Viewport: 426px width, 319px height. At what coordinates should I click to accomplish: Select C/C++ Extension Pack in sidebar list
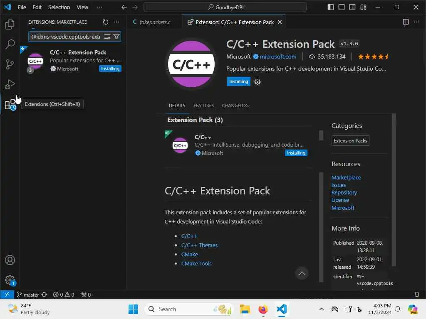point(73,61)
